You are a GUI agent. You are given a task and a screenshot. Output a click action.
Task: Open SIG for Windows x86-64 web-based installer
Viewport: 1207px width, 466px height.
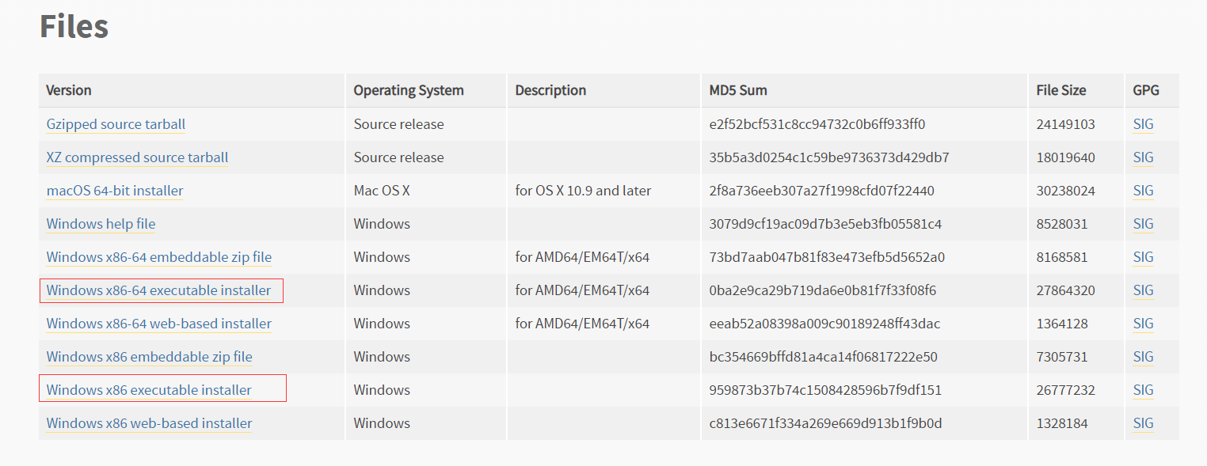pos(1143,324)
